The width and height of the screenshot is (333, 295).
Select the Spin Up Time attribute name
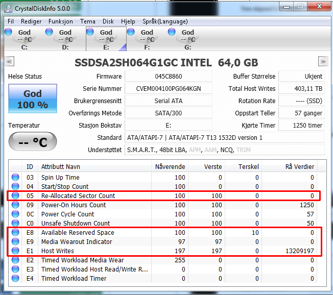pos(60,177)
